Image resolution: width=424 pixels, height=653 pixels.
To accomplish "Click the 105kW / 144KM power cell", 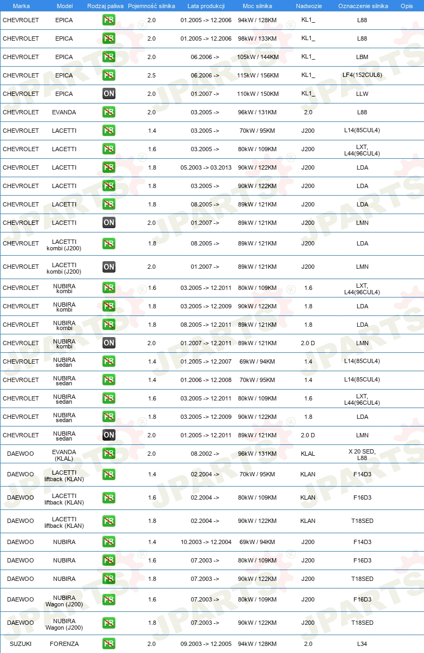I will coord(258,57).
